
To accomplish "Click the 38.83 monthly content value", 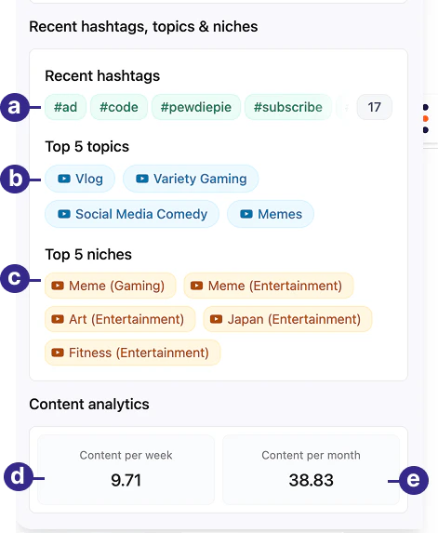I will tap(311, 480).
